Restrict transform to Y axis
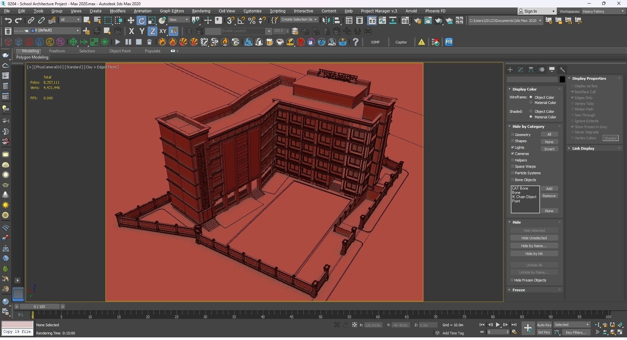627x340 pixels. point(142,31)
